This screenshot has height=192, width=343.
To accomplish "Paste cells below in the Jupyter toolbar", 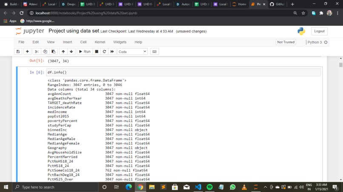I will [53, 52].
